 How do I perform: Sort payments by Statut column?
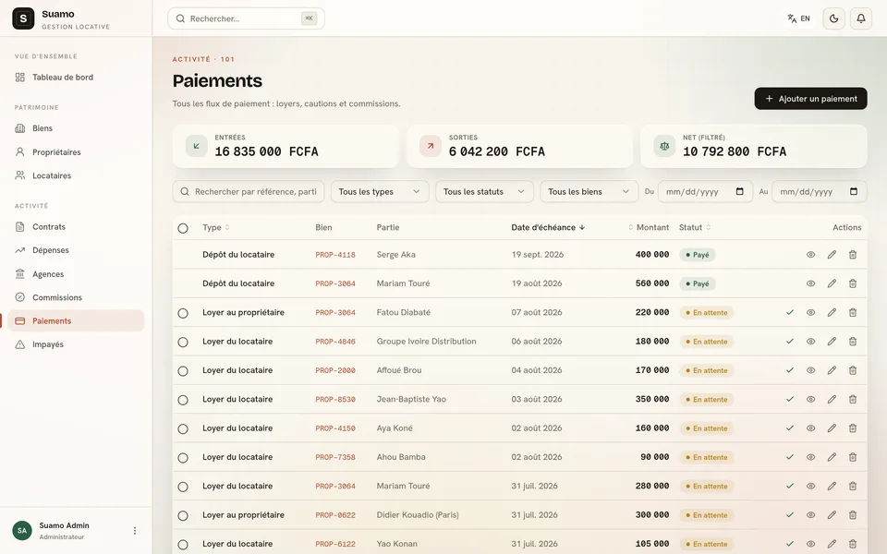(695, 227)
